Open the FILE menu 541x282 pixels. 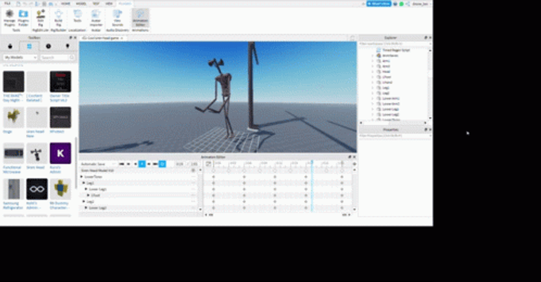(7, 4)
